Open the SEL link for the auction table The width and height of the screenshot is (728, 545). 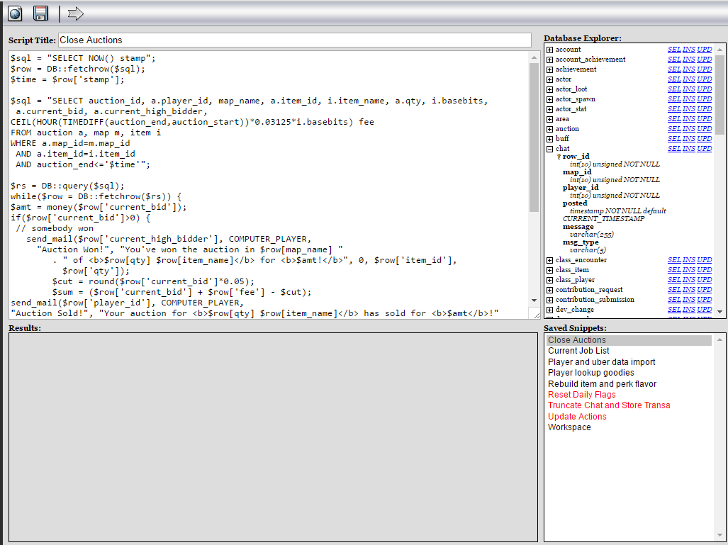tap(673, 128)
